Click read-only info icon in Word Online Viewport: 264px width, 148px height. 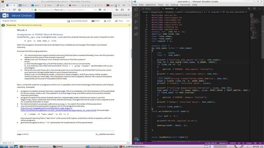[x=3, y=25]
